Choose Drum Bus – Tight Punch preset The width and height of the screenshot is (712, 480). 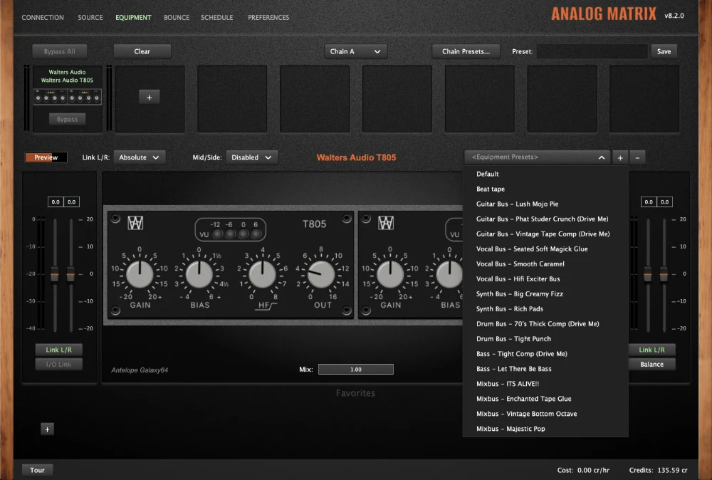(545, 339)
